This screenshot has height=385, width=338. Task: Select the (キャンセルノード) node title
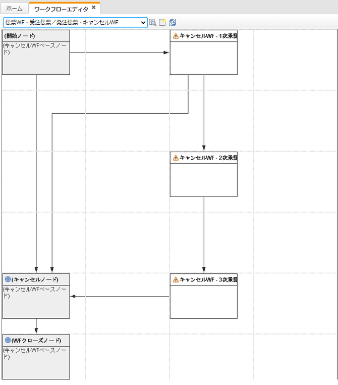click(35, 279)
